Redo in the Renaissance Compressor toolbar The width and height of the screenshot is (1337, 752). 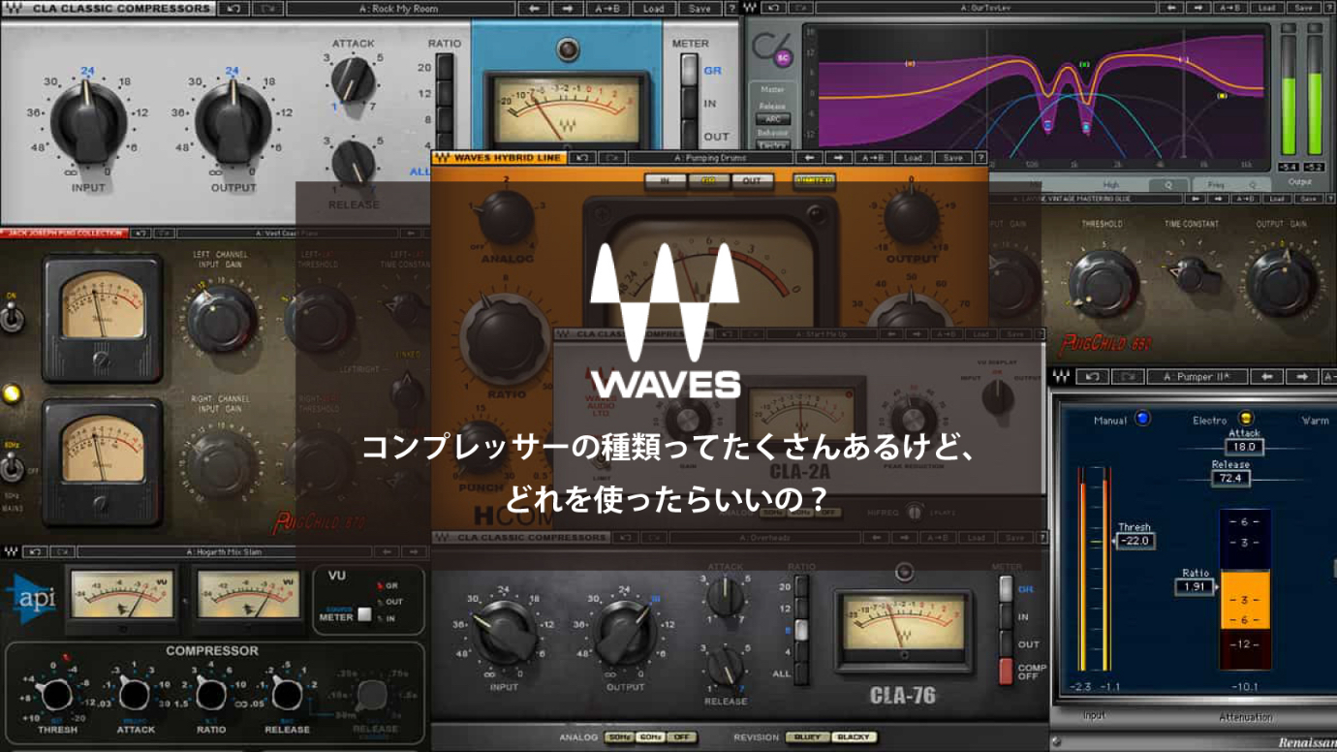[x=1128, y=376]
